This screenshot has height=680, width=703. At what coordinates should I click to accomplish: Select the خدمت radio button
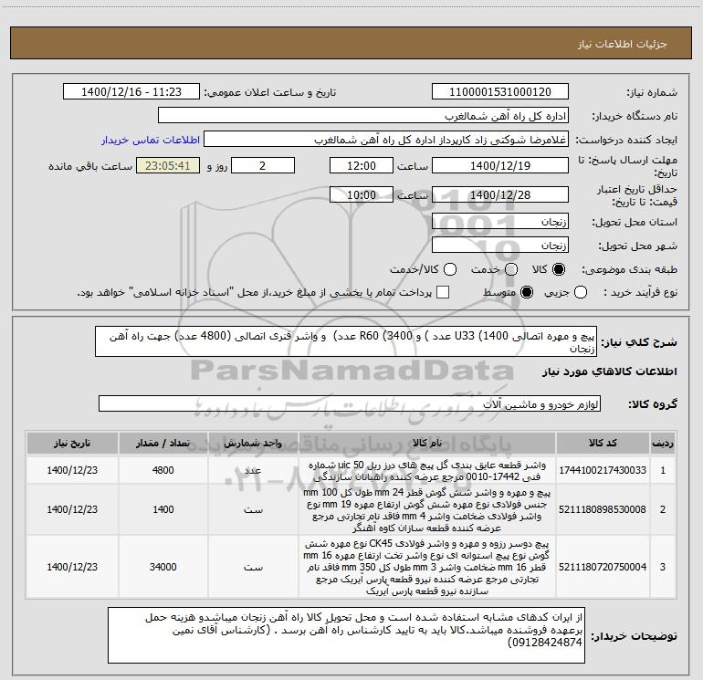coord(511,269)
